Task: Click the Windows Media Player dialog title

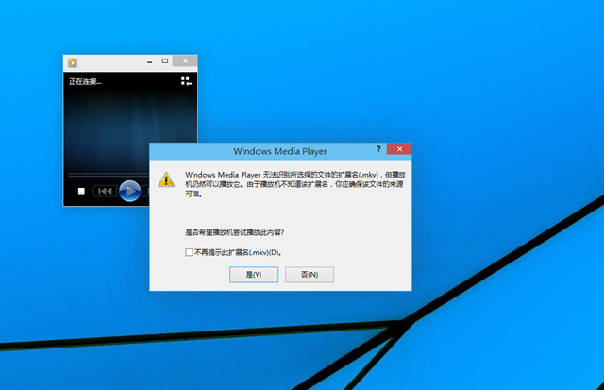Action: point(280,151)
